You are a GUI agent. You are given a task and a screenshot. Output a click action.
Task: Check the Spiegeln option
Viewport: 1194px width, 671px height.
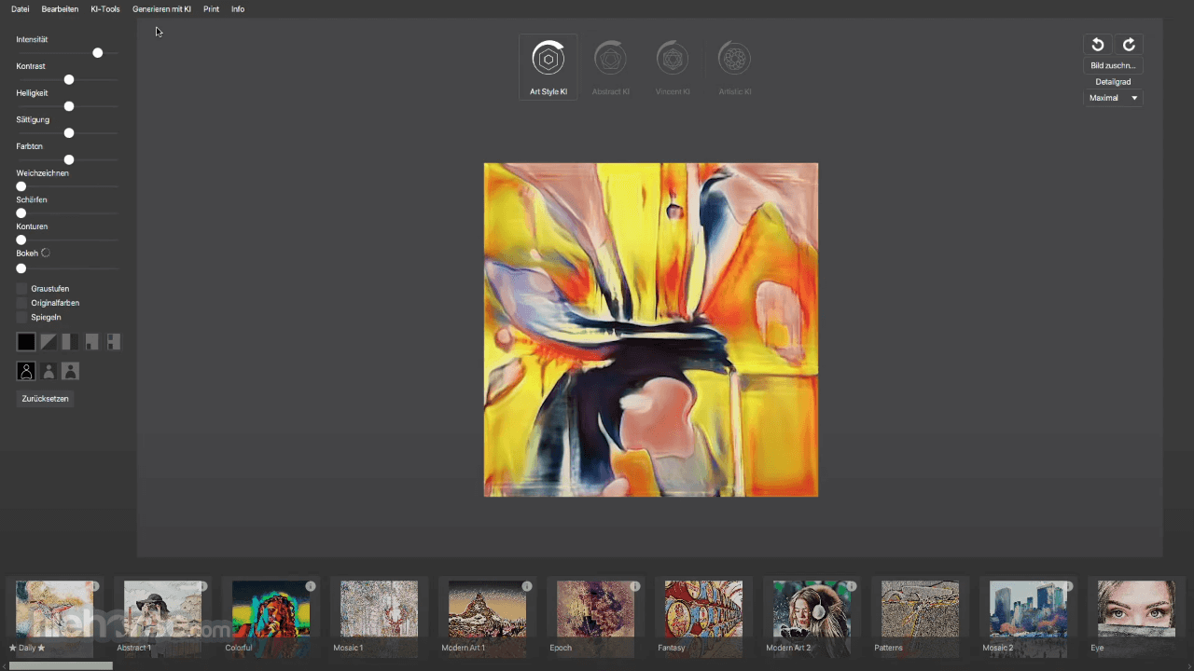(22, 317)
